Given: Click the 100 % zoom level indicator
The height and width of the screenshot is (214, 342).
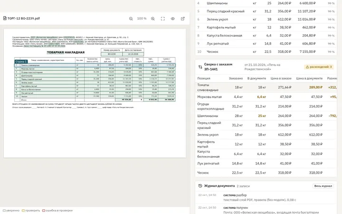Looking at the screenshot, I should [142, 19].
